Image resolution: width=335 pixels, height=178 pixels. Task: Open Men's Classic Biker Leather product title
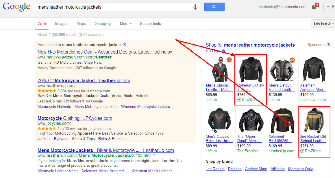point(219,139)
